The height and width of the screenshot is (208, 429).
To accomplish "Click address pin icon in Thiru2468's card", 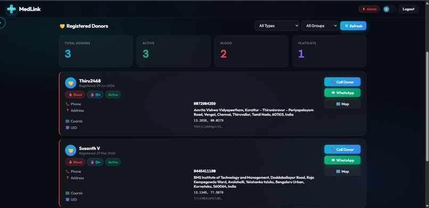I will [67, 111].
